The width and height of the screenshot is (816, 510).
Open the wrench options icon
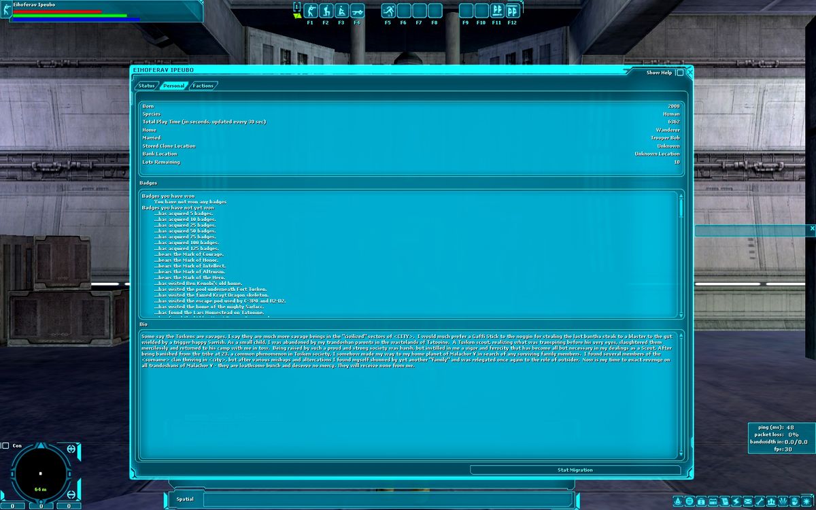tap(760, 501)
